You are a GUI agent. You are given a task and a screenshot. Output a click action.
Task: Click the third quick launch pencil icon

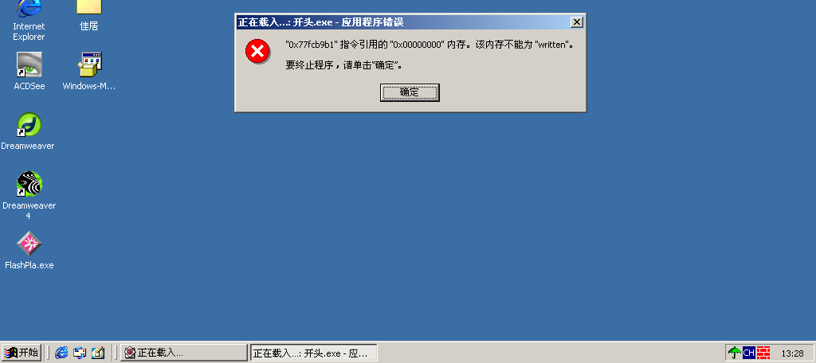[98, 353]
